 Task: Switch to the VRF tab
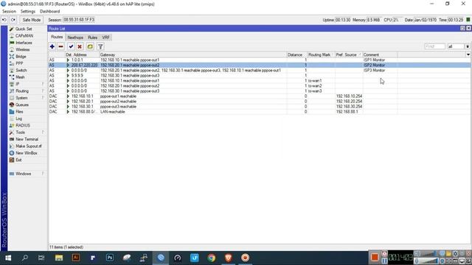tap(105, 38)
